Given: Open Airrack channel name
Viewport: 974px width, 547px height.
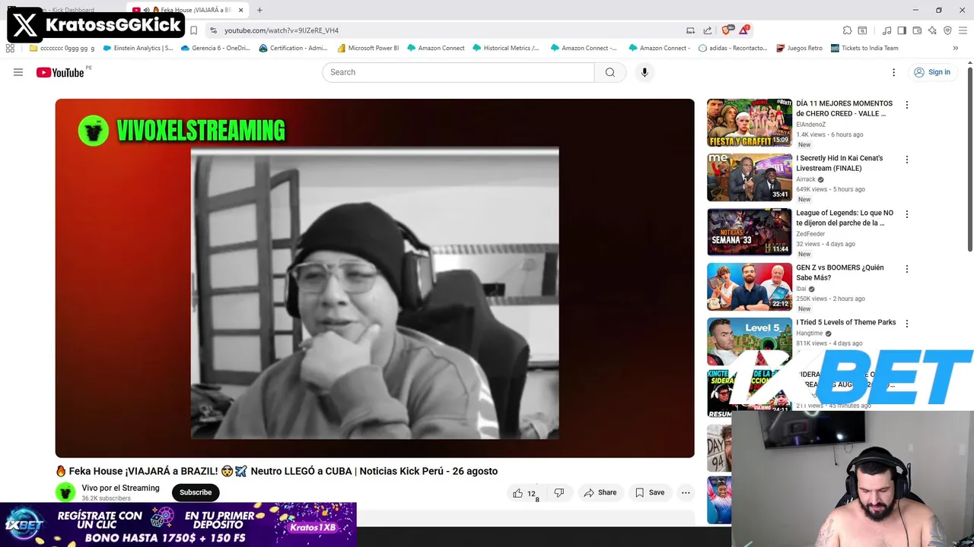Looking at the screenshot, I should [x=805, y=179].
